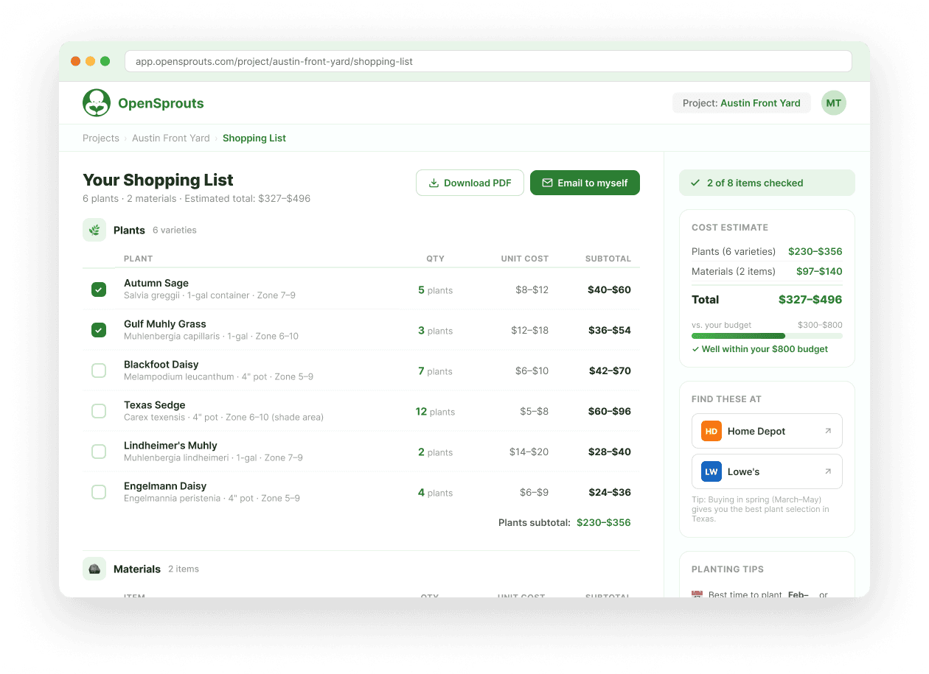Open Lowe's store link via LW icon
Viewport: 929px width, 674px height.
point(711,471)
